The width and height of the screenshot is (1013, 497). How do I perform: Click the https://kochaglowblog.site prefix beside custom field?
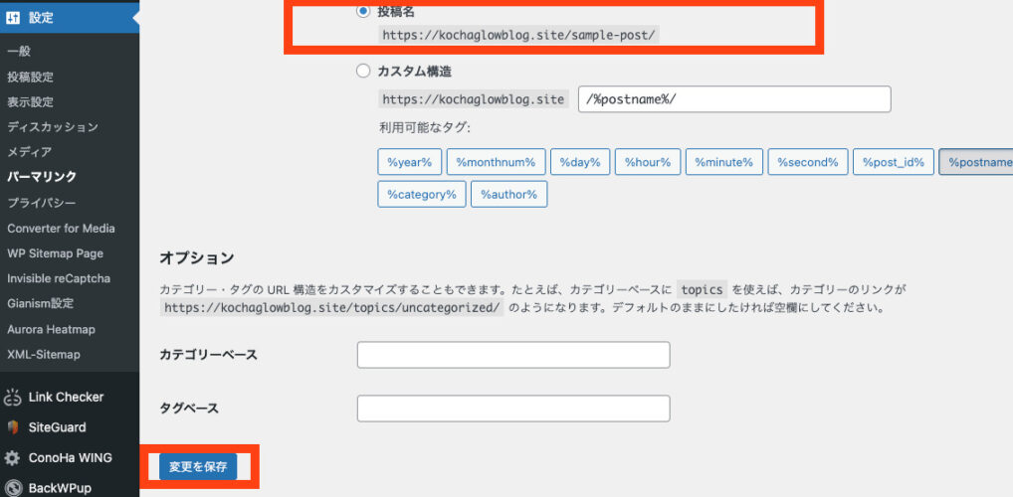pos(474,99)
